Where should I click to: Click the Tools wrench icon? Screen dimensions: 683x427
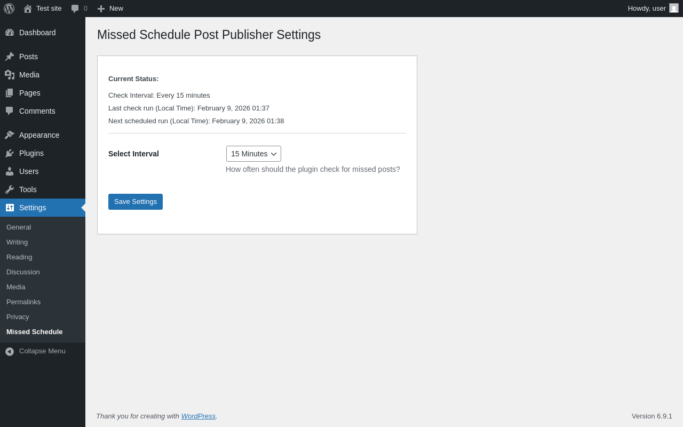tap(10, 189)
